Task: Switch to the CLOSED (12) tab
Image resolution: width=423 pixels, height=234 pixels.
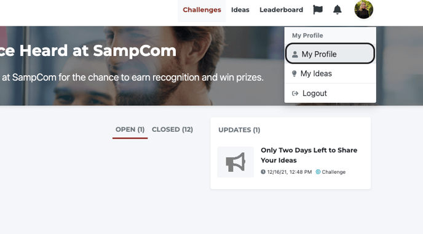Action: 172,130
